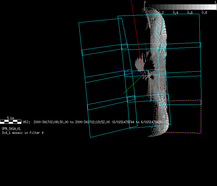
Task: Click the '1' maximum label above color bar
Action: point(215,2)
